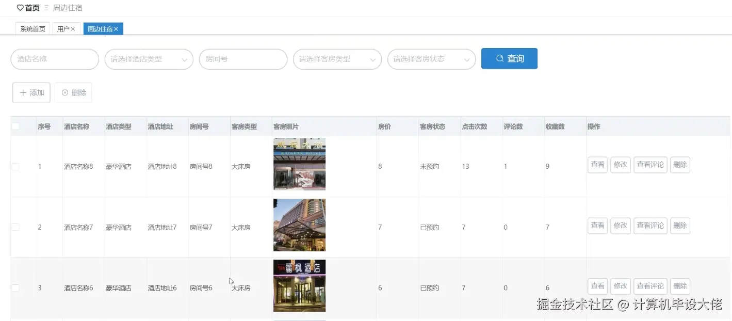The width and height of the screenshot is (732, 321).
Task: Select the 周边住宿 tab
Action: point(99,29)
